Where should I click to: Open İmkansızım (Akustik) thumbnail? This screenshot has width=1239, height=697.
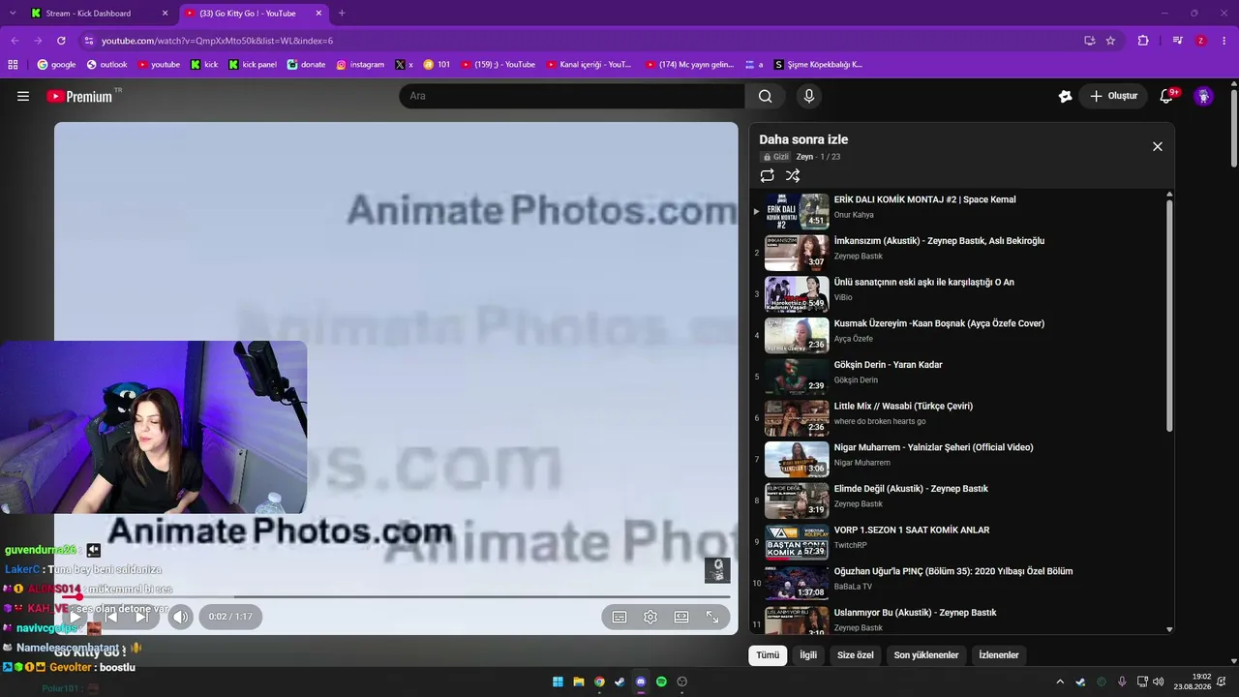click(x=797, y=253)
